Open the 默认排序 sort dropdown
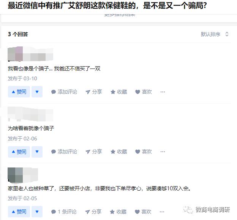 point(215,34)
